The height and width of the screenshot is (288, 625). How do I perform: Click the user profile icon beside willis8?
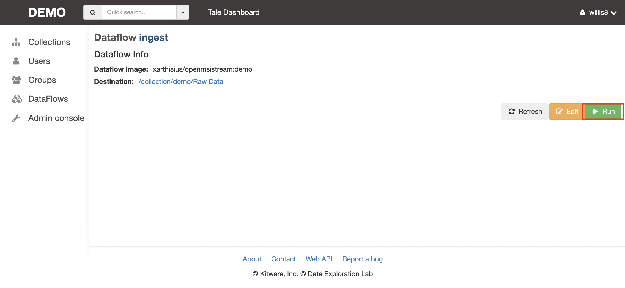pos(583,12)
